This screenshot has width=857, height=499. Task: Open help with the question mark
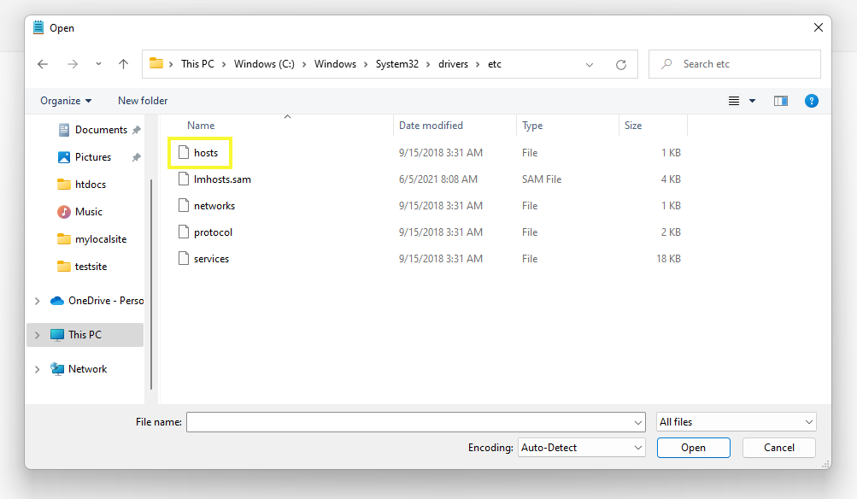pyautogui.click(x=812, y=101)
